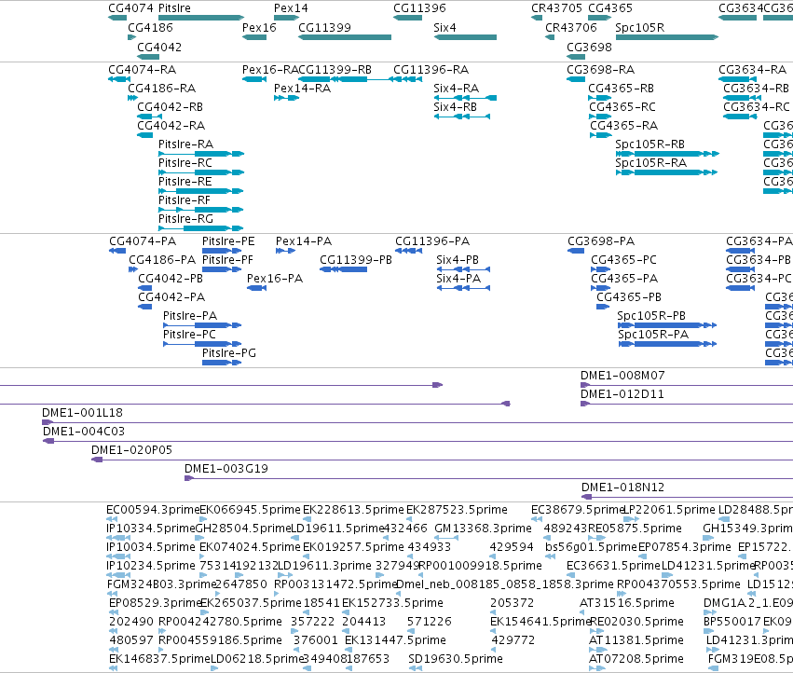This screenshot has width=793, height=673.
Task: Select EST EK146837.5prime
Action: click(159, 659)
